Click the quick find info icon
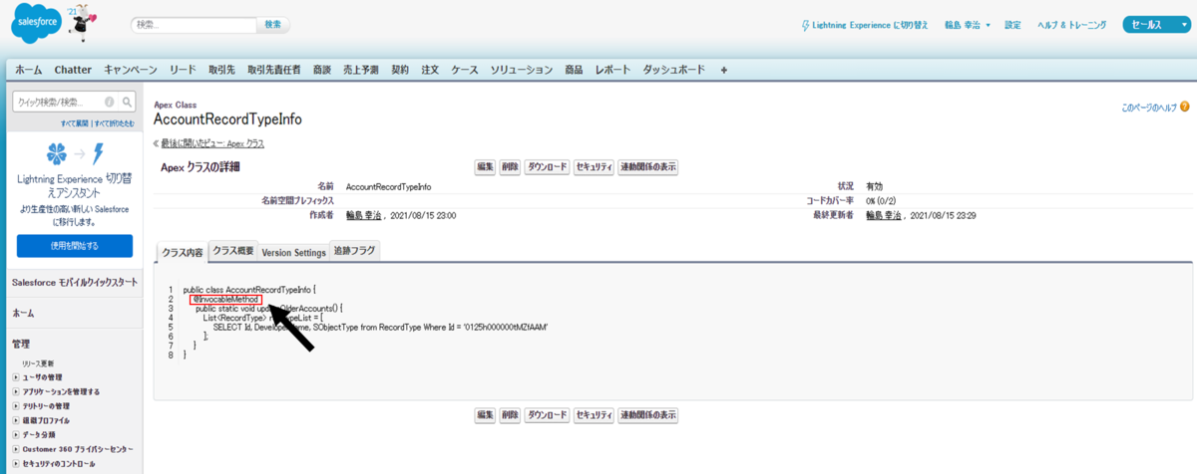 coord(109,102)
